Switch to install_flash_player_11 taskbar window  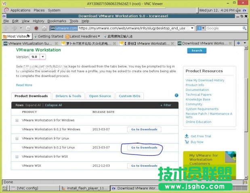pyautogui.click(x=85, y=188)
